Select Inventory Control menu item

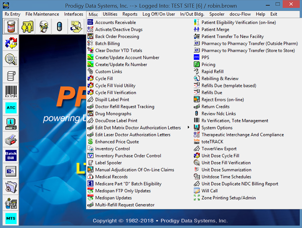(112, 149)
